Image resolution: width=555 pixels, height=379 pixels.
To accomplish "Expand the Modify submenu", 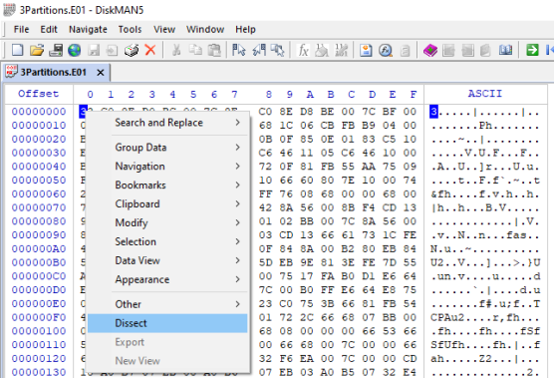I will [167, 222].
